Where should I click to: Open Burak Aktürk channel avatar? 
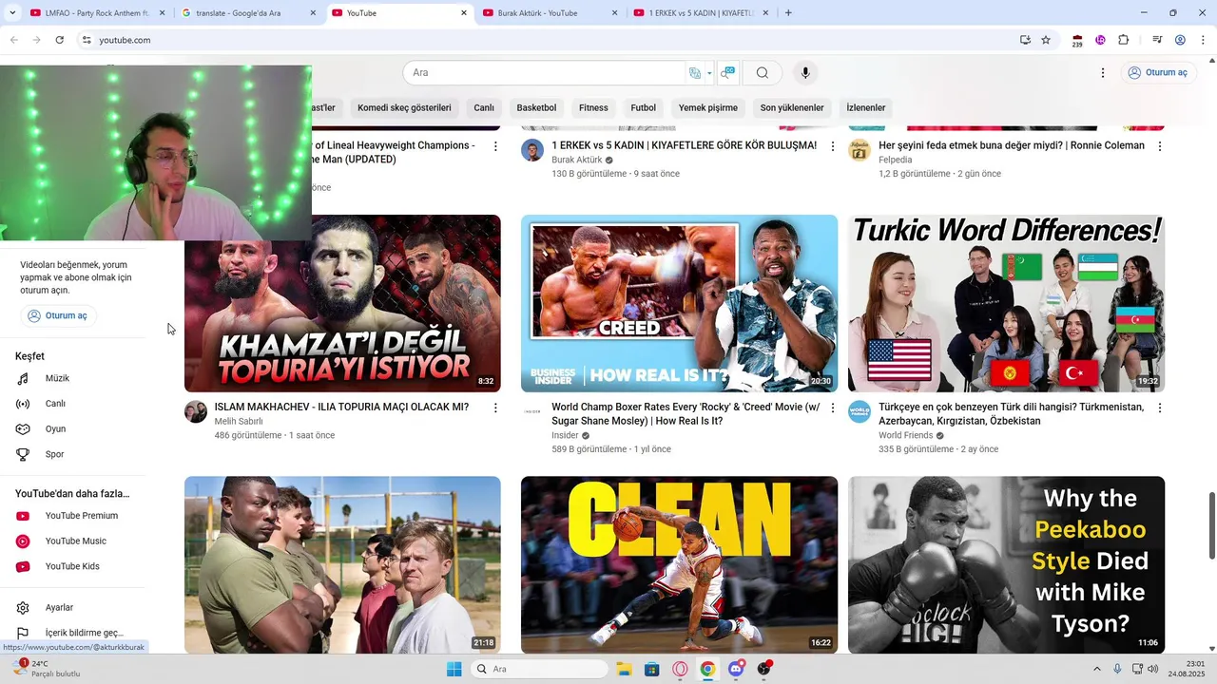tap(532, 150)
